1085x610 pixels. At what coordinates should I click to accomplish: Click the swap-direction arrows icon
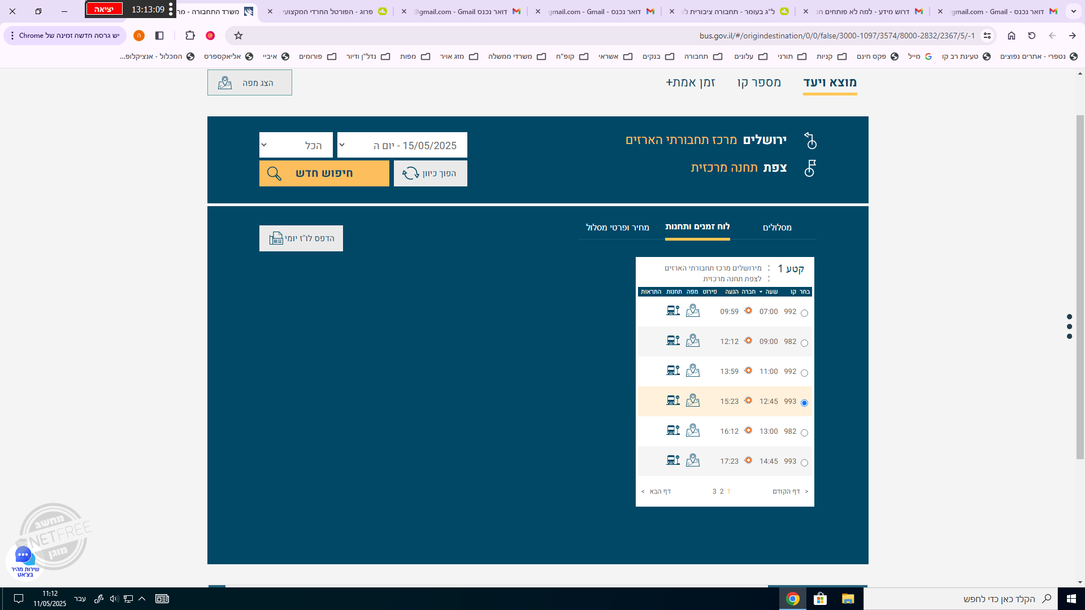(x=411, y=173)
